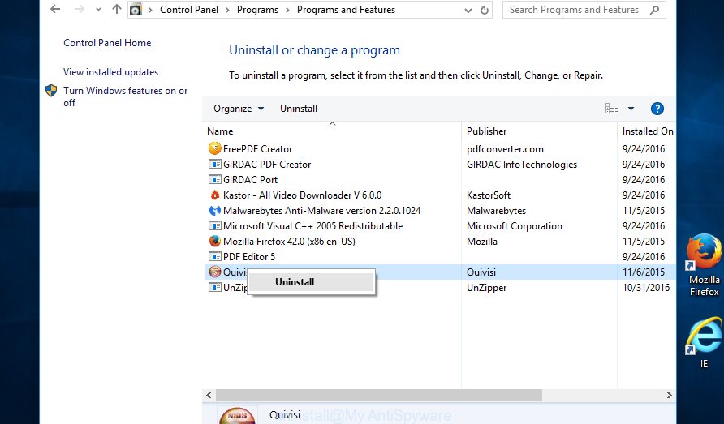Open Mozilla Firefox desktop shortcut

coord(704,264)
